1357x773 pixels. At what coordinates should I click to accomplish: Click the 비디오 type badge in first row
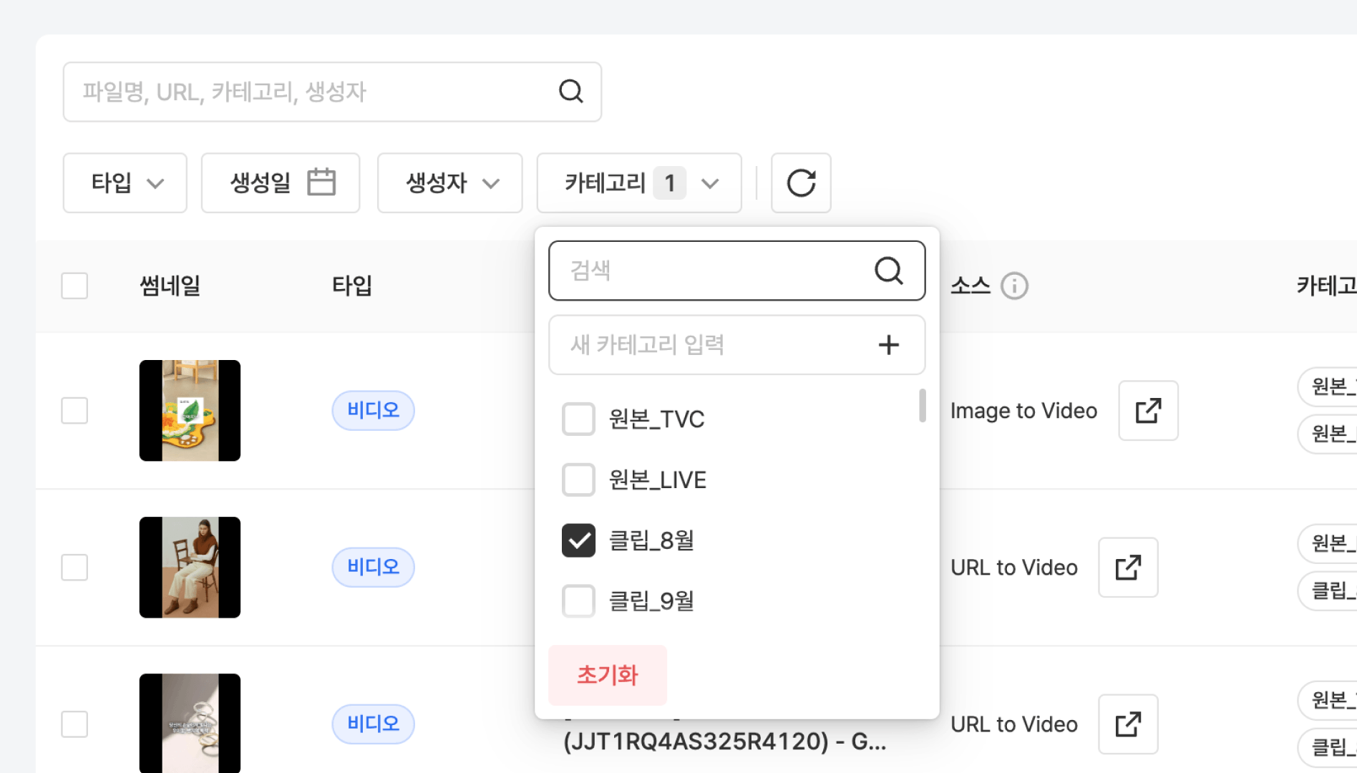point(373,411)
